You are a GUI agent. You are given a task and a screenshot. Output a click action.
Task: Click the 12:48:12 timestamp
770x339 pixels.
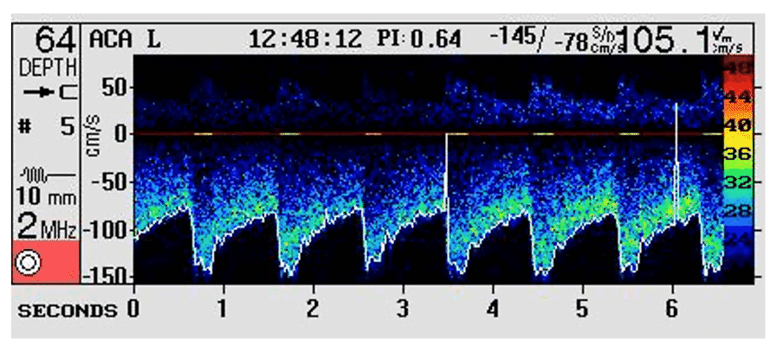click(x=306, y=39)
